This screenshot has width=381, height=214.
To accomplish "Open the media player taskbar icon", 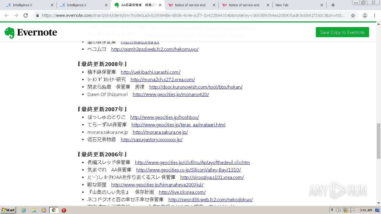I will pos(44,210).
